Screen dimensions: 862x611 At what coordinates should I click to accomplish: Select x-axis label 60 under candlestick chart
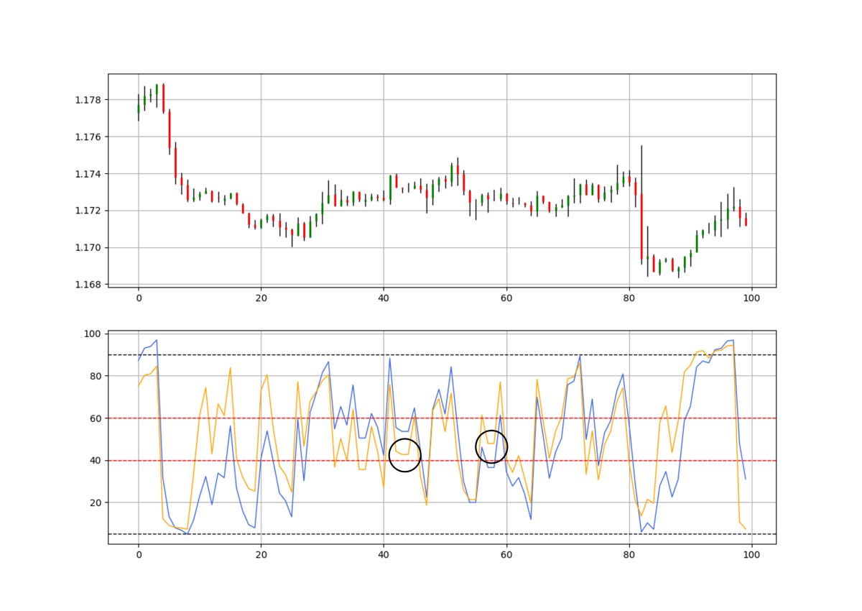point(506,298)
